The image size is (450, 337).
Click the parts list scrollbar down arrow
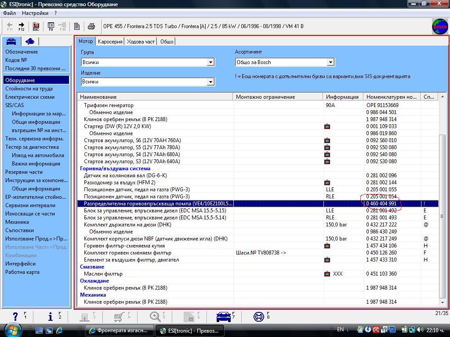pyautogui.click(x=443, y=302)
